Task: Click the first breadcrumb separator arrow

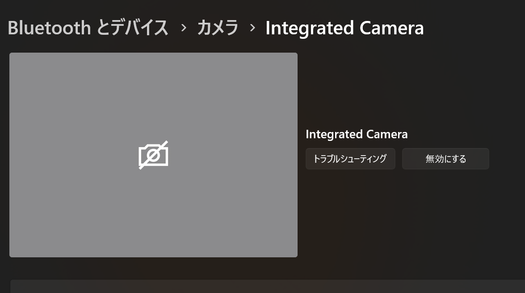Action: click(183, 28)
